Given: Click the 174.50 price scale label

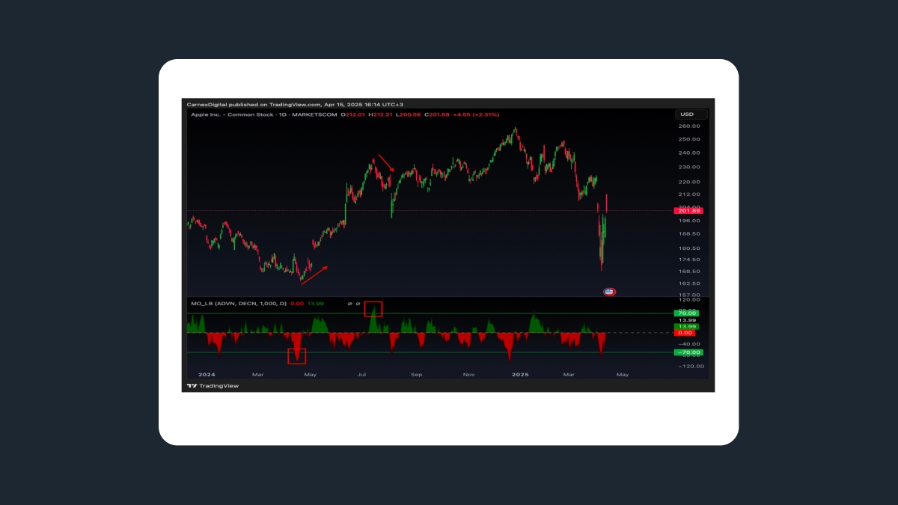Looking at the screenshot, I should point(689,260).
